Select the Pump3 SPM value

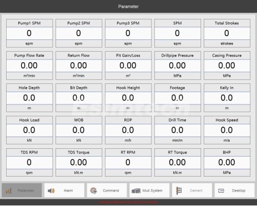point(128,33)
